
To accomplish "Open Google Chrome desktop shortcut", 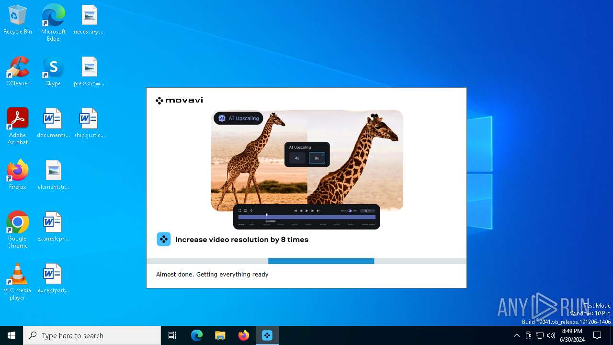I will coord(18,230).
